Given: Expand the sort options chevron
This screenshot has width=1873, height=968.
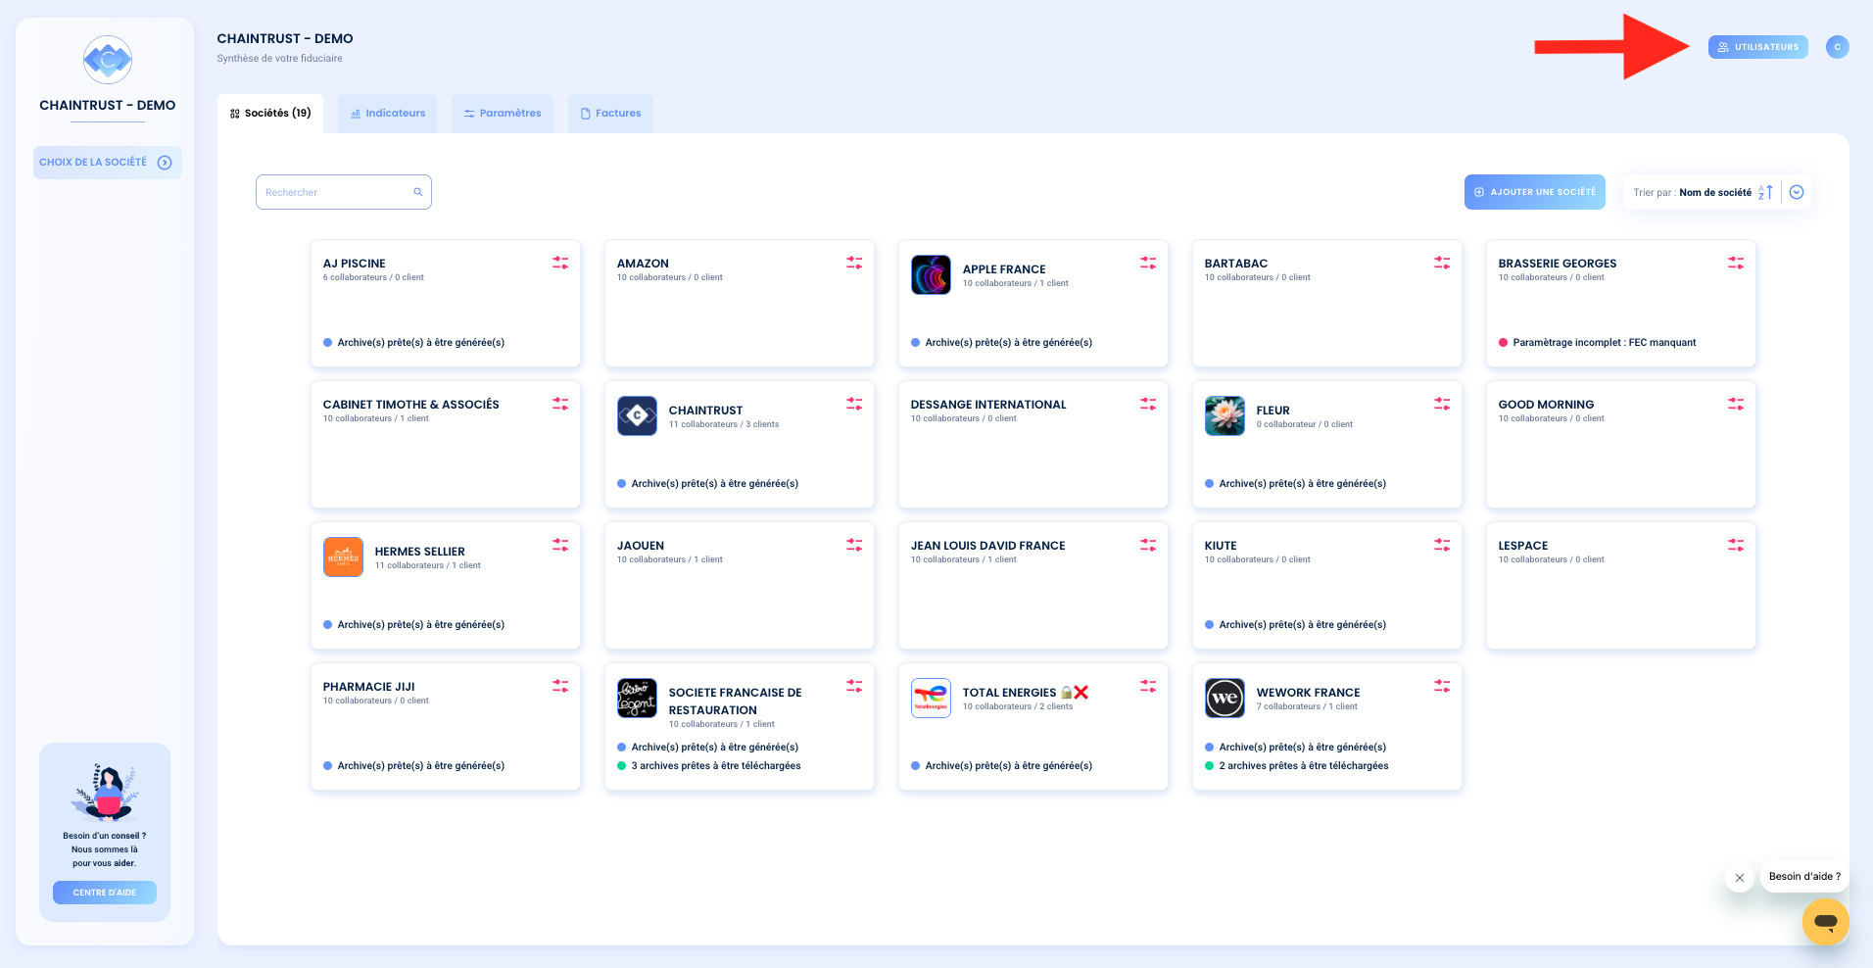Looking at the screenshot, I should pyautogui.click(x=1797, y=192).
